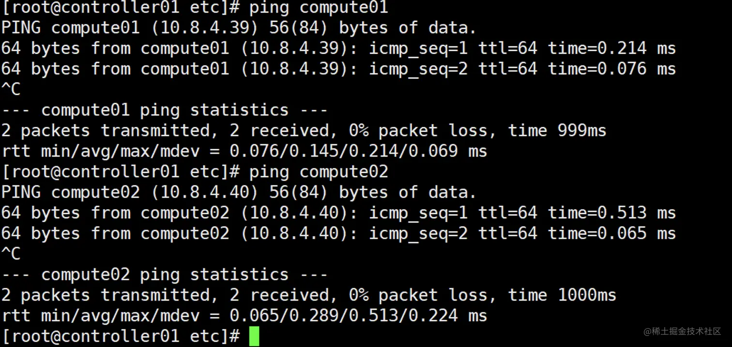Click the "time=0.513 ms" value

611,213
